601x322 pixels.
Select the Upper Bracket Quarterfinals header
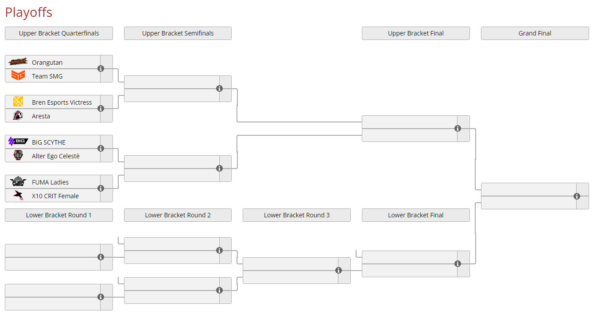58,33
